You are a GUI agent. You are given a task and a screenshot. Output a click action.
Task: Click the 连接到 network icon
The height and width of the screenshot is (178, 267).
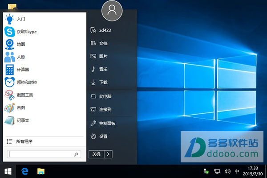[93, 109]
